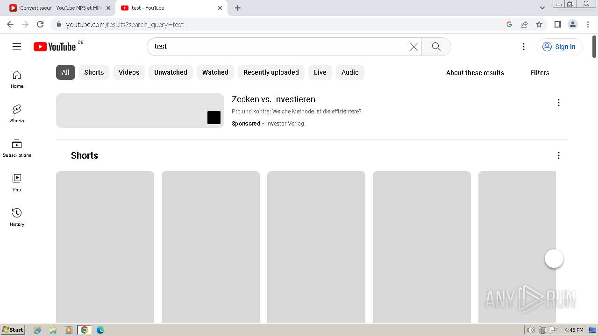Reload the YouTube page

tap(40, 24)
